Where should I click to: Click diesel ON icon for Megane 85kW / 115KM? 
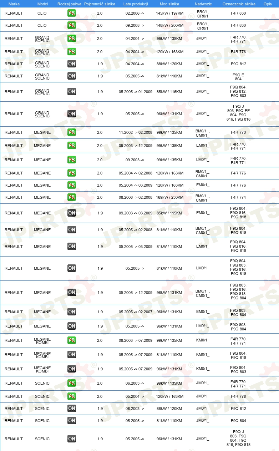[71, 213]
